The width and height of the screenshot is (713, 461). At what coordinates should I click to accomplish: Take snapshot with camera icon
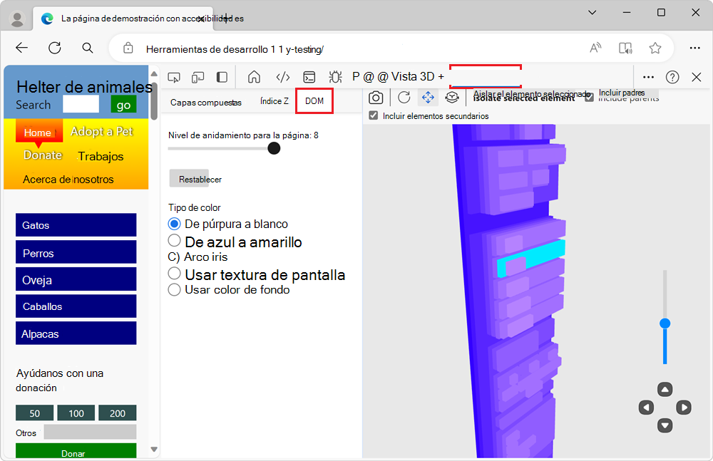tap(376, 98)
